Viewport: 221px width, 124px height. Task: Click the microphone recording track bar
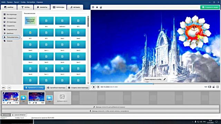tap(110, 111)
